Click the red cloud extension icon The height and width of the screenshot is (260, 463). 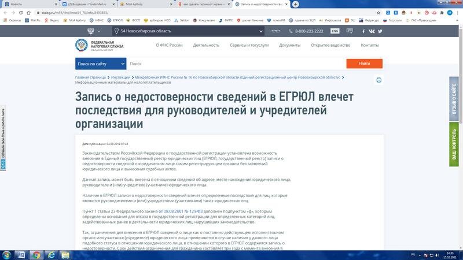(435, 13)
